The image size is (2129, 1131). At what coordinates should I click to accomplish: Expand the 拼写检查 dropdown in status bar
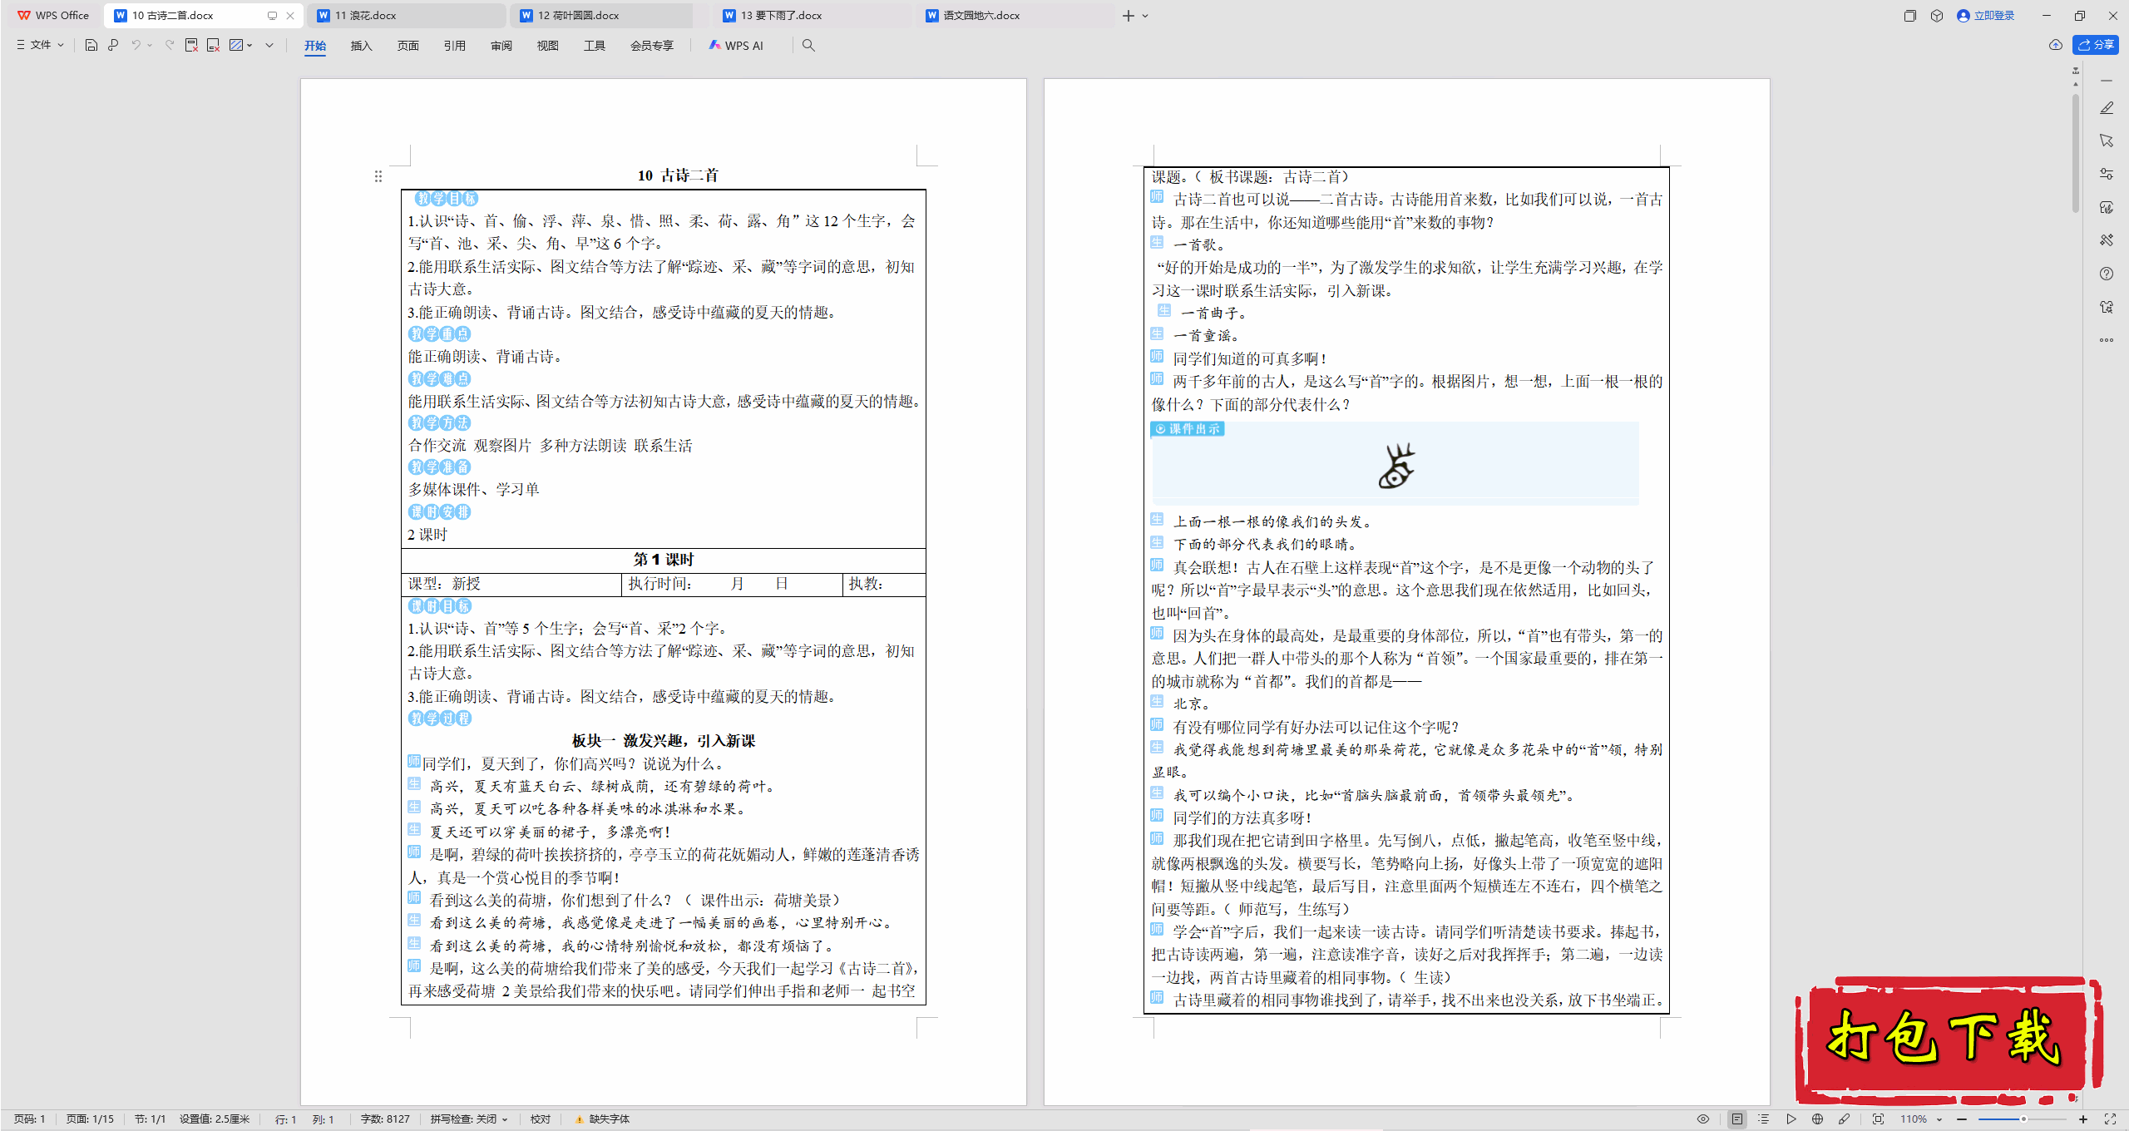[x=468, y=1119]
